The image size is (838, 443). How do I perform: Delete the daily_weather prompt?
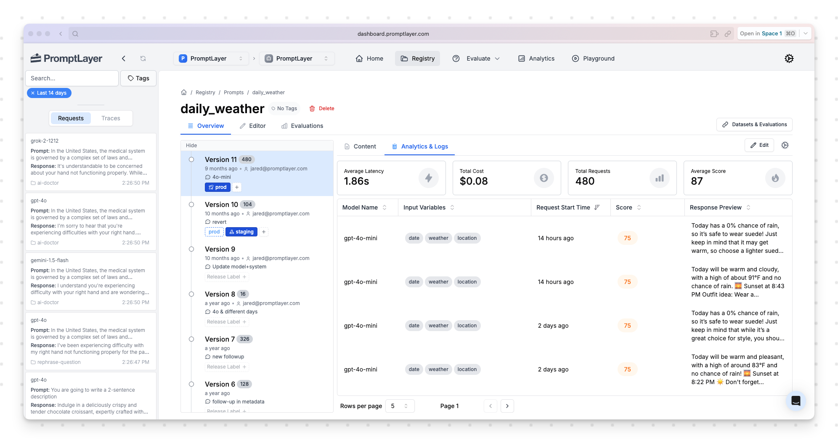coord(322,109)
